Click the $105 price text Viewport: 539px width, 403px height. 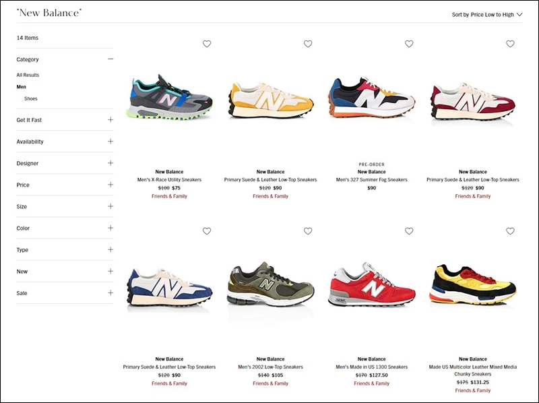pyautogui.click(x=278, y=375)
